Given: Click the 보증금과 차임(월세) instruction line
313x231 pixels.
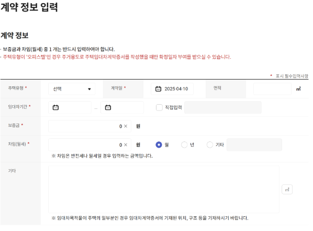Looking at the screenshot, I should pos(59,49).
